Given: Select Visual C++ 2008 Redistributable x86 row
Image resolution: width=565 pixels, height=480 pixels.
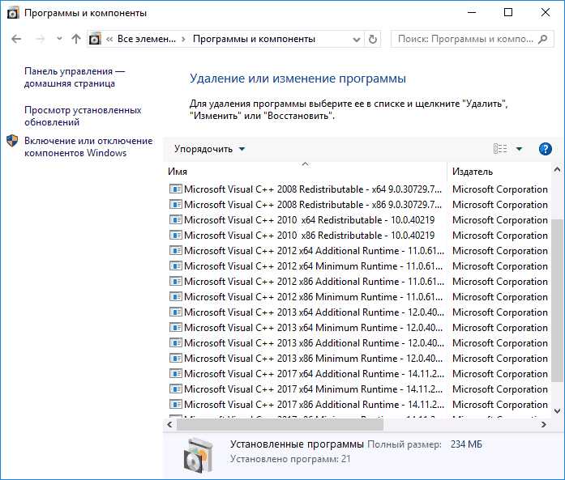Looking at the screenshot, I should click(358, 205).
